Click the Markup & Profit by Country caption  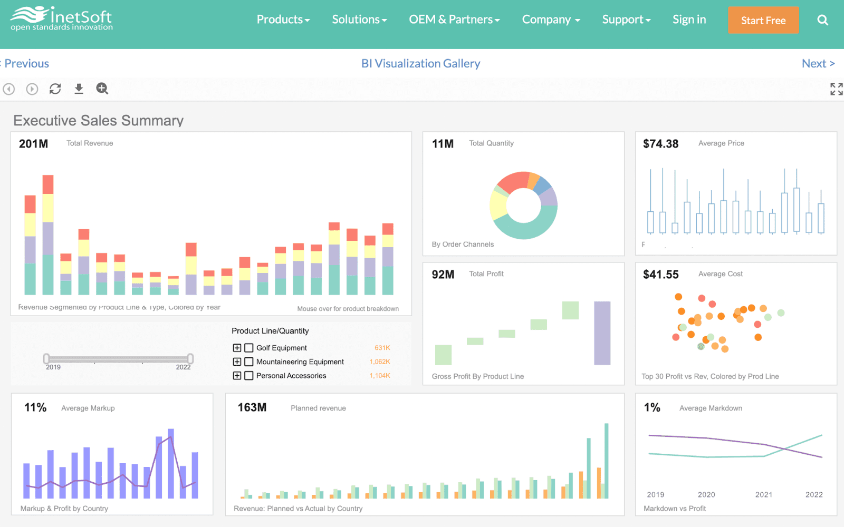64,509
